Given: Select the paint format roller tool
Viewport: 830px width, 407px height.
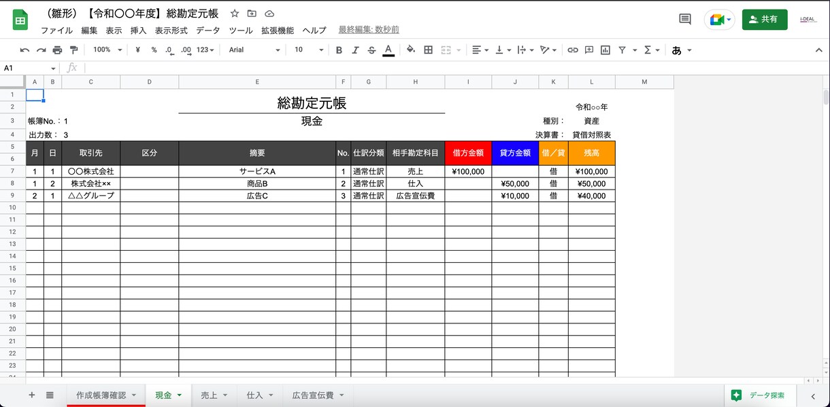Looking at the screenshot, I should click(73, 50).
